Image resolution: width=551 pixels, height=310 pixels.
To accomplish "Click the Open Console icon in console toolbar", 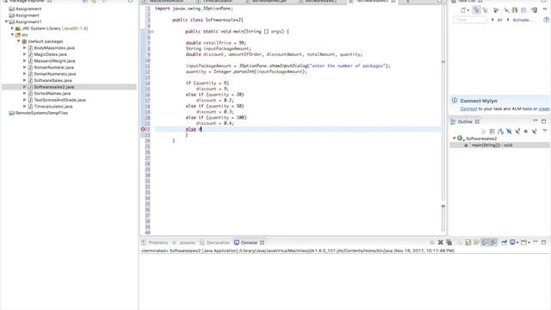I will 523,243.
